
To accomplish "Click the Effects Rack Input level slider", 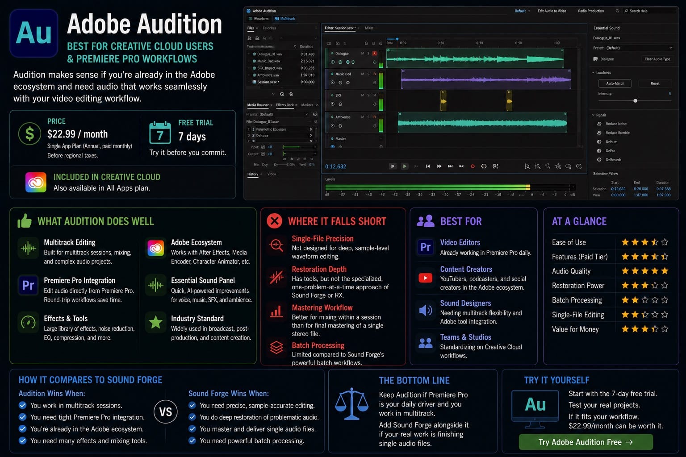I will pos(299,147).
